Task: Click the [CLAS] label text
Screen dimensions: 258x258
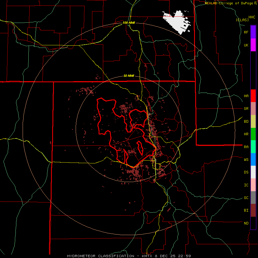Action: (x=242, y=20)
